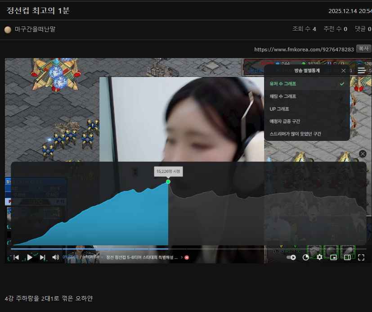This screenshot has width=372, height=312.
Task: Skip to previous video with the back icon
Action: pyautogui.click(x=16, y=258)
